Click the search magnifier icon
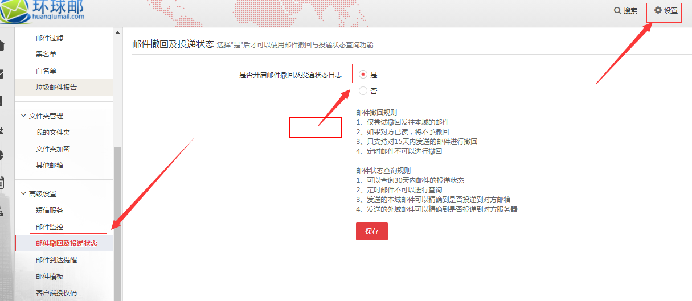Screen dimensions: 692x301 617,11
